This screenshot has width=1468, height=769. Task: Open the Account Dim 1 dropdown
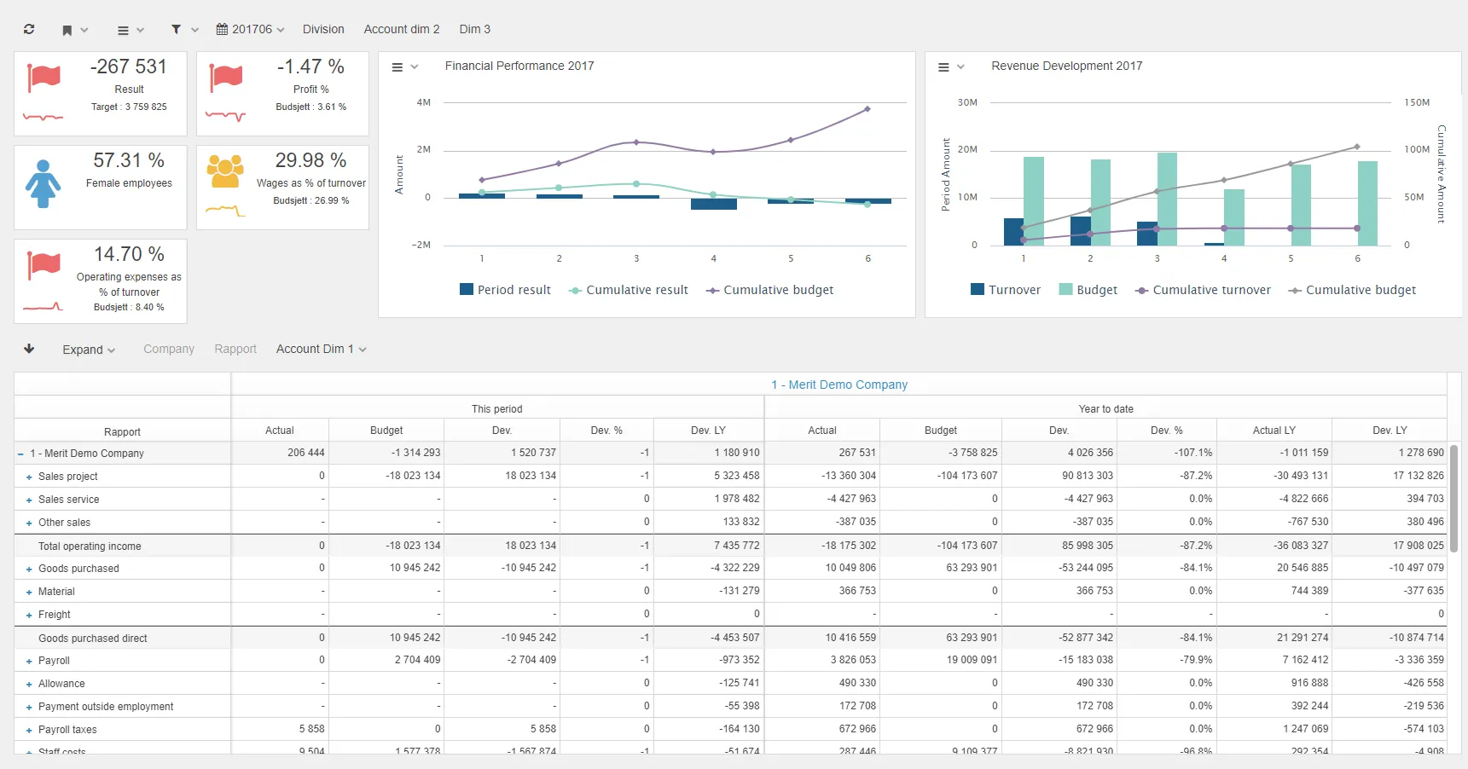point(320,349)
